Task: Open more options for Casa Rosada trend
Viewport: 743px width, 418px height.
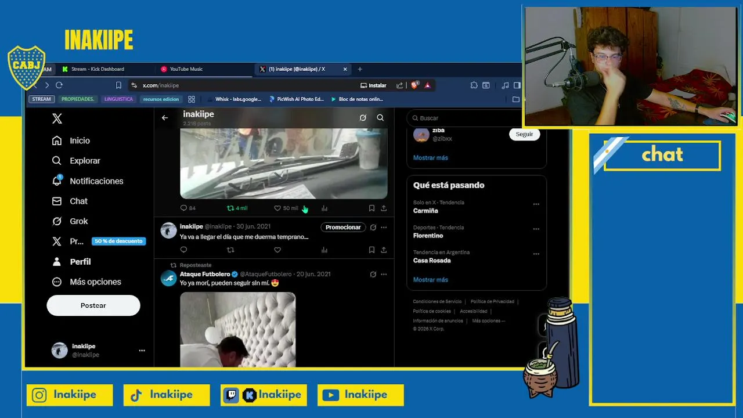Action: (536, 254)
